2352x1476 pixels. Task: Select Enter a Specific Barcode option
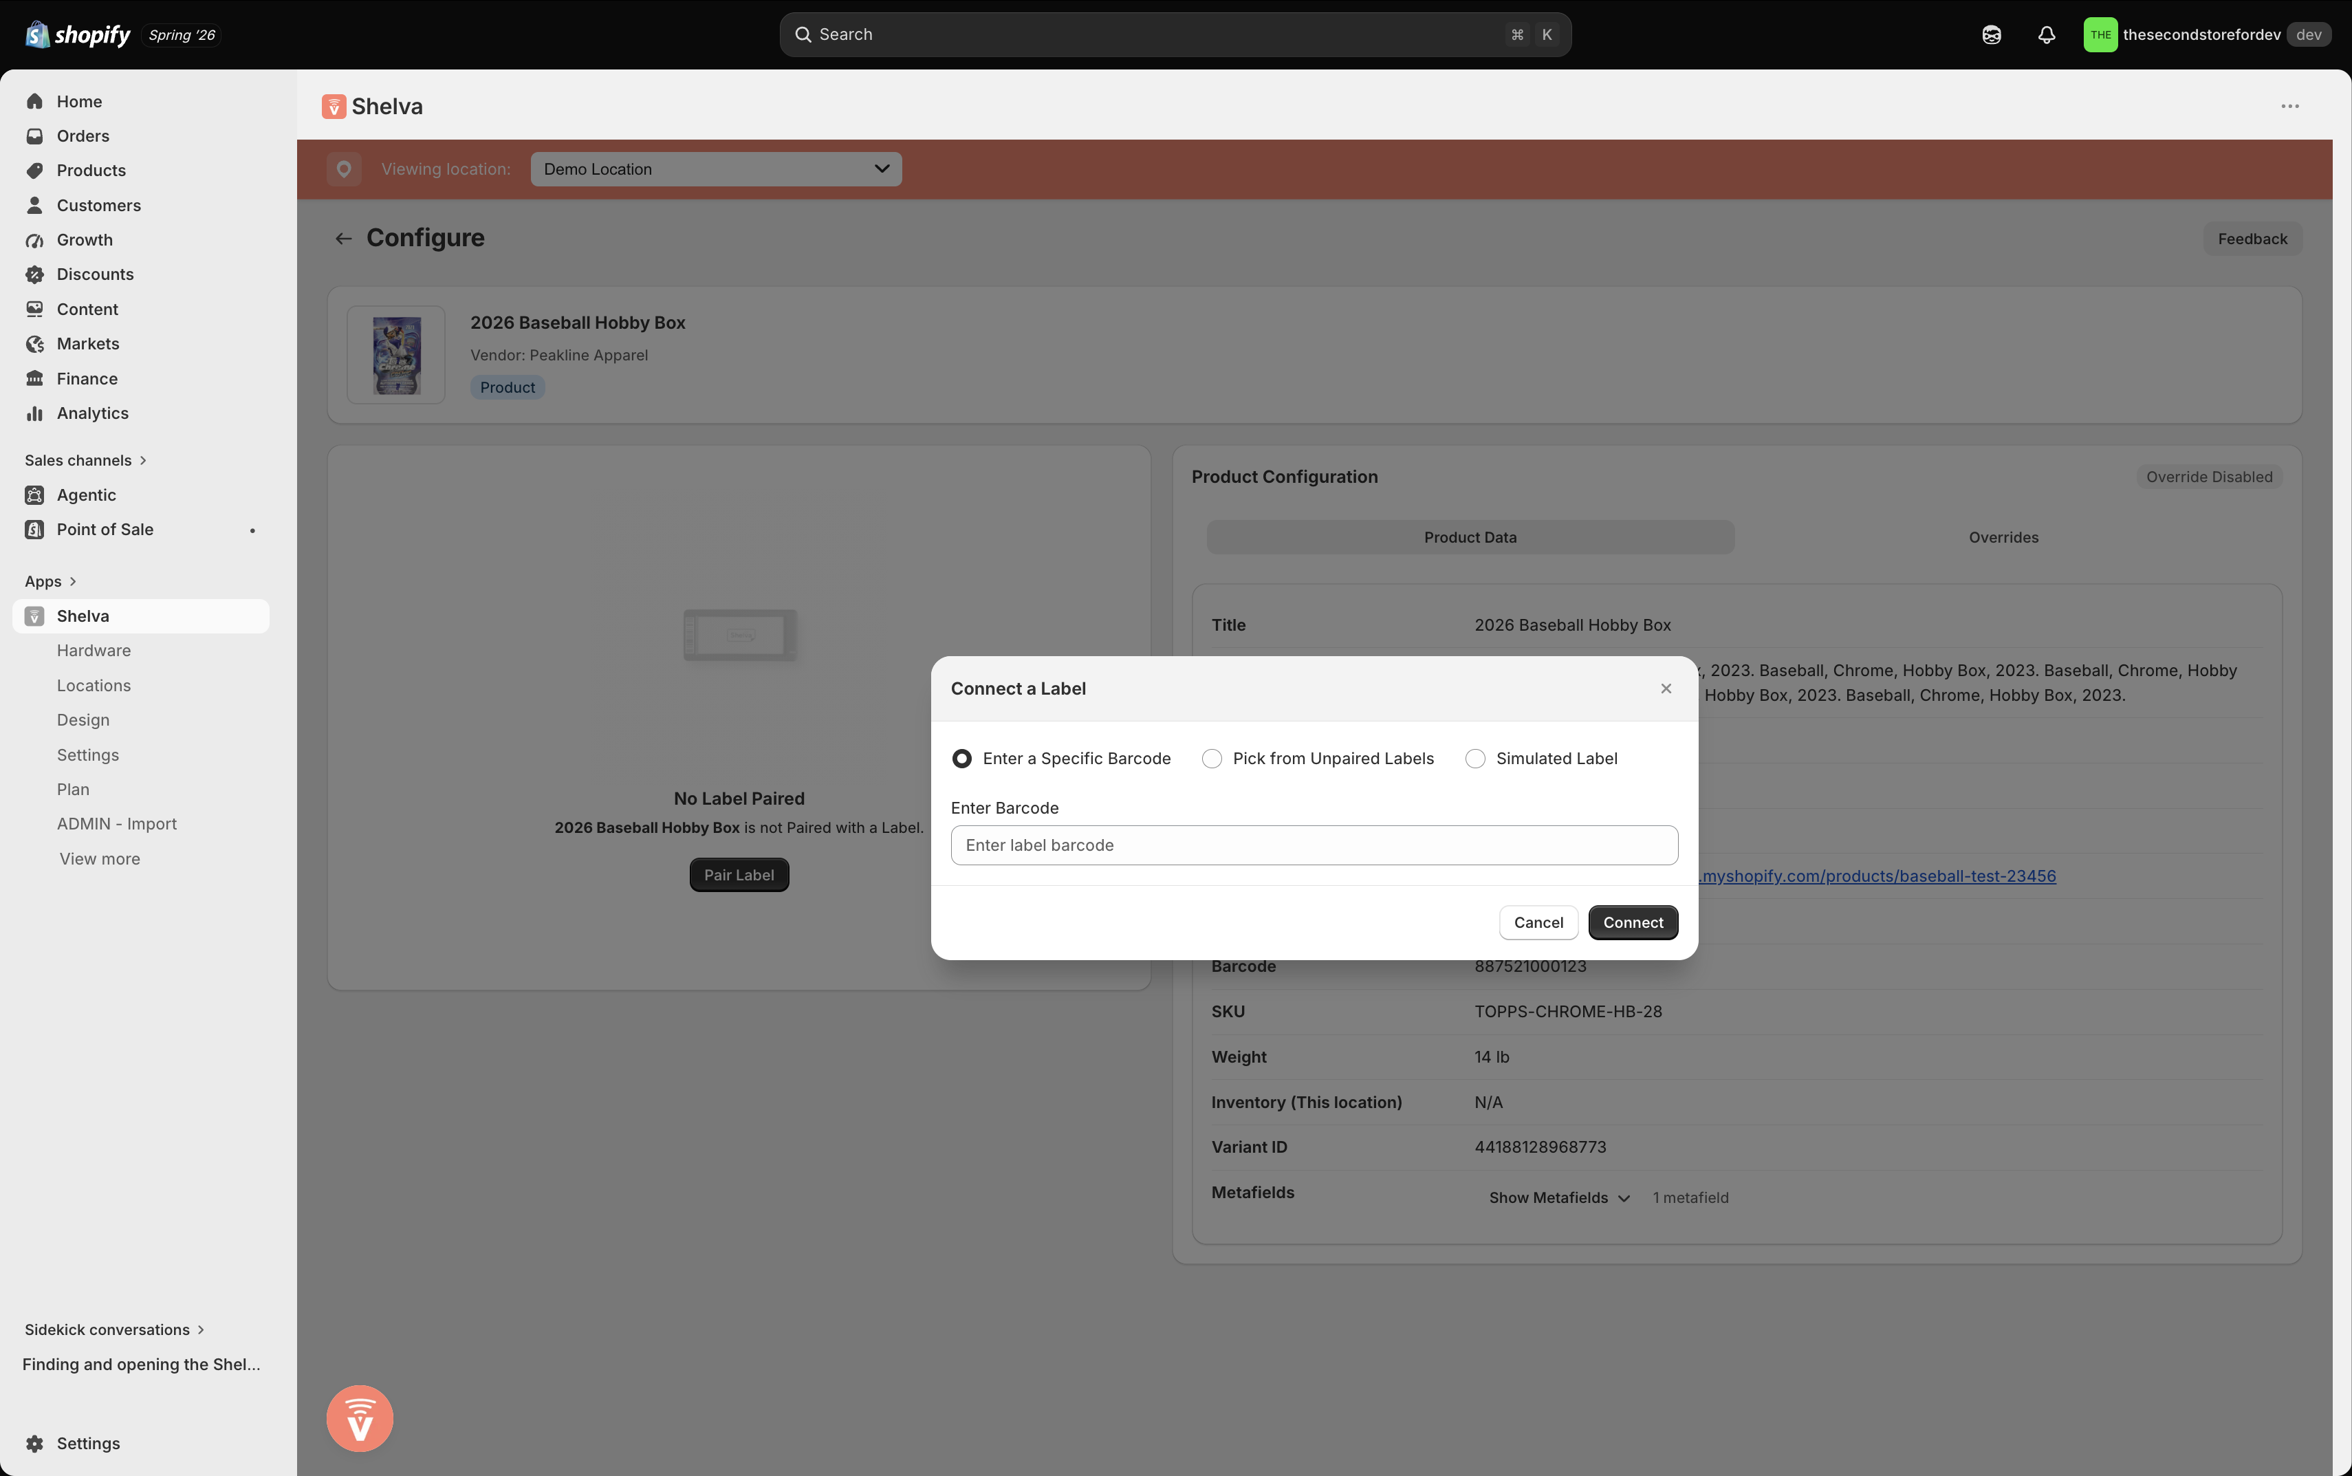(x=1061, y=759)
